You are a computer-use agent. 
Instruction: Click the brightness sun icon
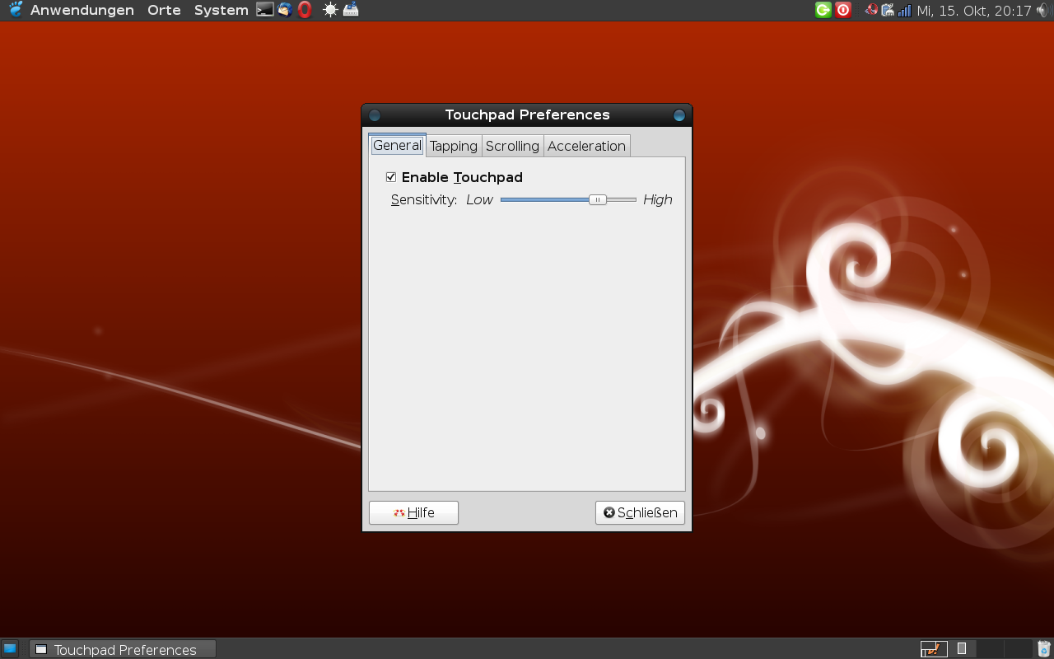pos(330,10)
